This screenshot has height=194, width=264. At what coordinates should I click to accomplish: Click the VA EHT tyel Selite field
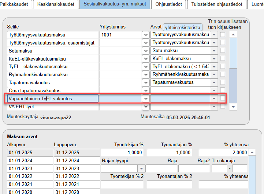point(52,106)
